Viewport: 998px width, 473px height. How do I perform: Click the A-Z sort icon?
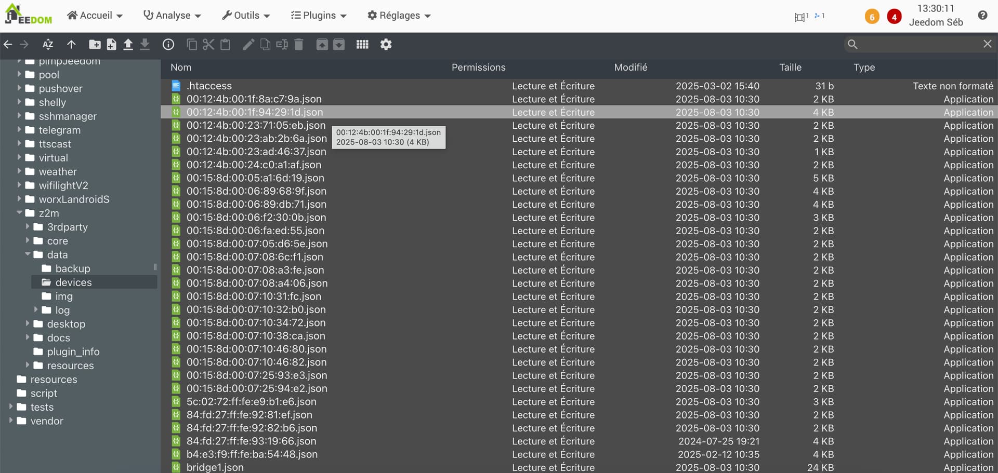point(48,45)
